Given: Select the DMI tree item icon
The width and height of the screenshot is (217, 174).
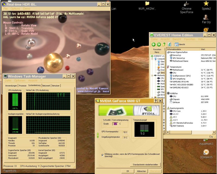Looking at the screenshot, I should [159, 64].
